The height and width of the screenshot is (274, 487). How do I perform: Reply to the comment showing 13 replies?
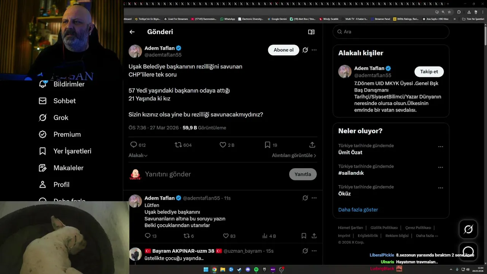pyautogui.click(x=151, y=236)
